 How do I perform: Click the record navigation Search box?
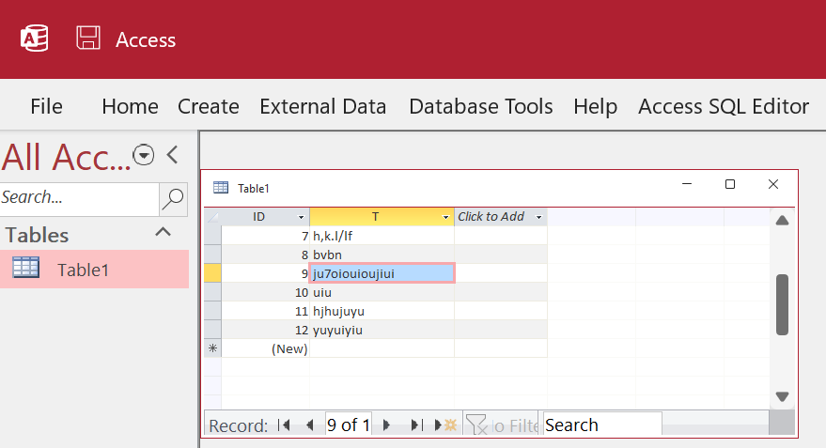click(x=602, y=425)
